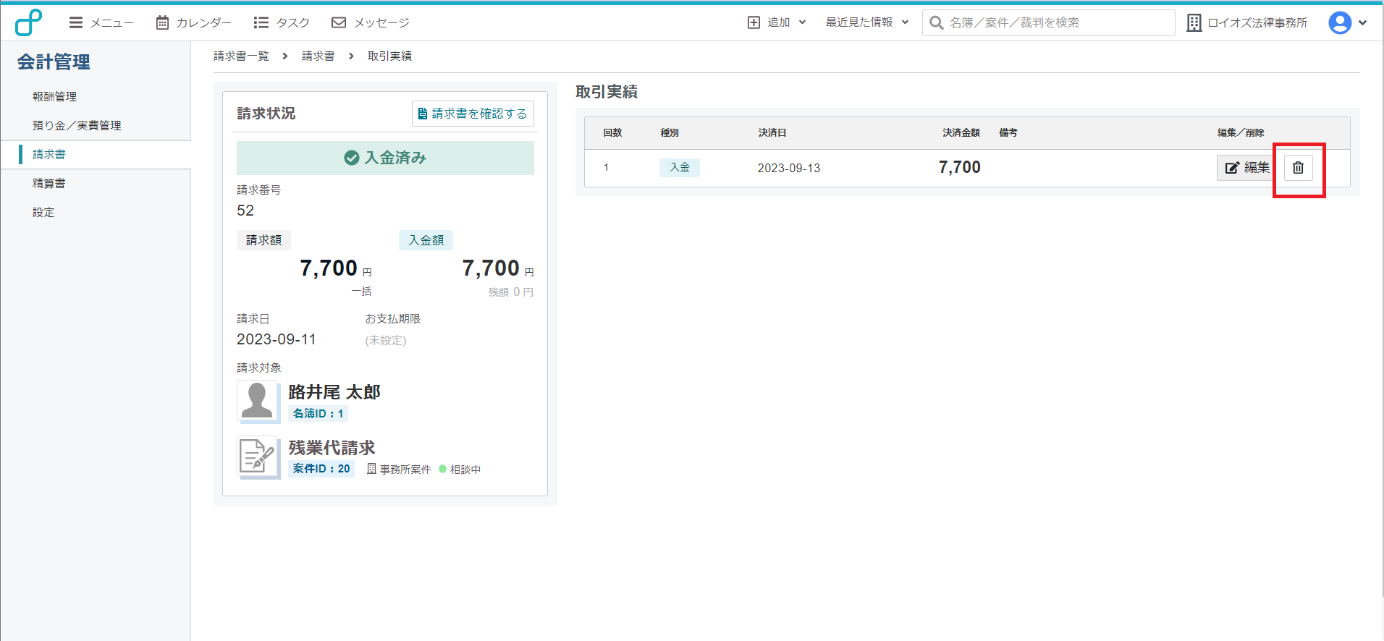Expand the 追加 dropdown
The height and width of the screenshot is (641, 1384).
tap(777, 22)
